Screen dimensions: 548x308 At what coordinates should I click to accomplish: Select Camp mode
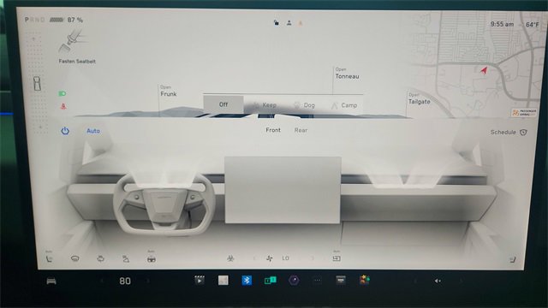click(x=344, y=105)
